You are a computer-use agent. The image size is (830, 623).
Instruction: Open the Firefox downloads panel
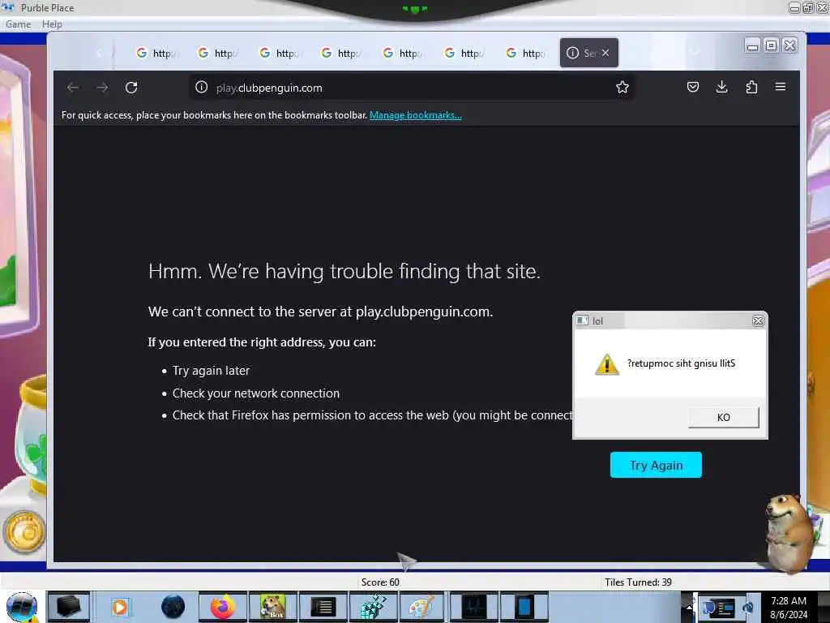click(x=721, y=87)
